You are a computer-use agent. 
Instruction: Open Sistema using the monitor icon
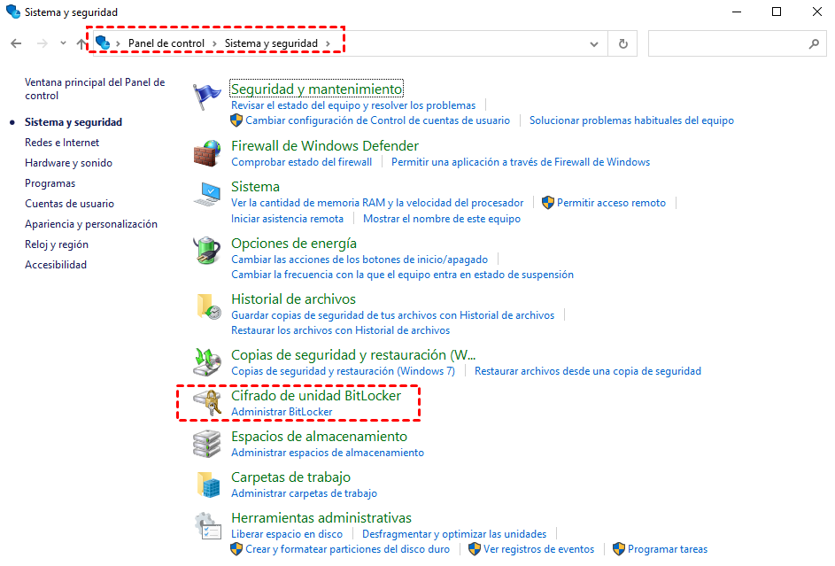[206, 193]
